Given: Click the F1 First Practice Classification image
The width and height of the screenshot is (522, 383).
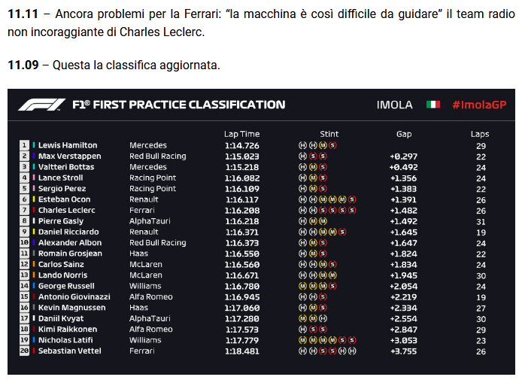Looking at the screenshot, I should (261, 232).
